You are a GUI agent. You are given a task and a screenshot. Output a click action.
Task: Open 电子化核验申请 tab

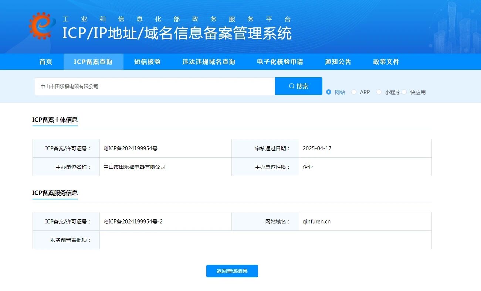(x=280, y=62)
